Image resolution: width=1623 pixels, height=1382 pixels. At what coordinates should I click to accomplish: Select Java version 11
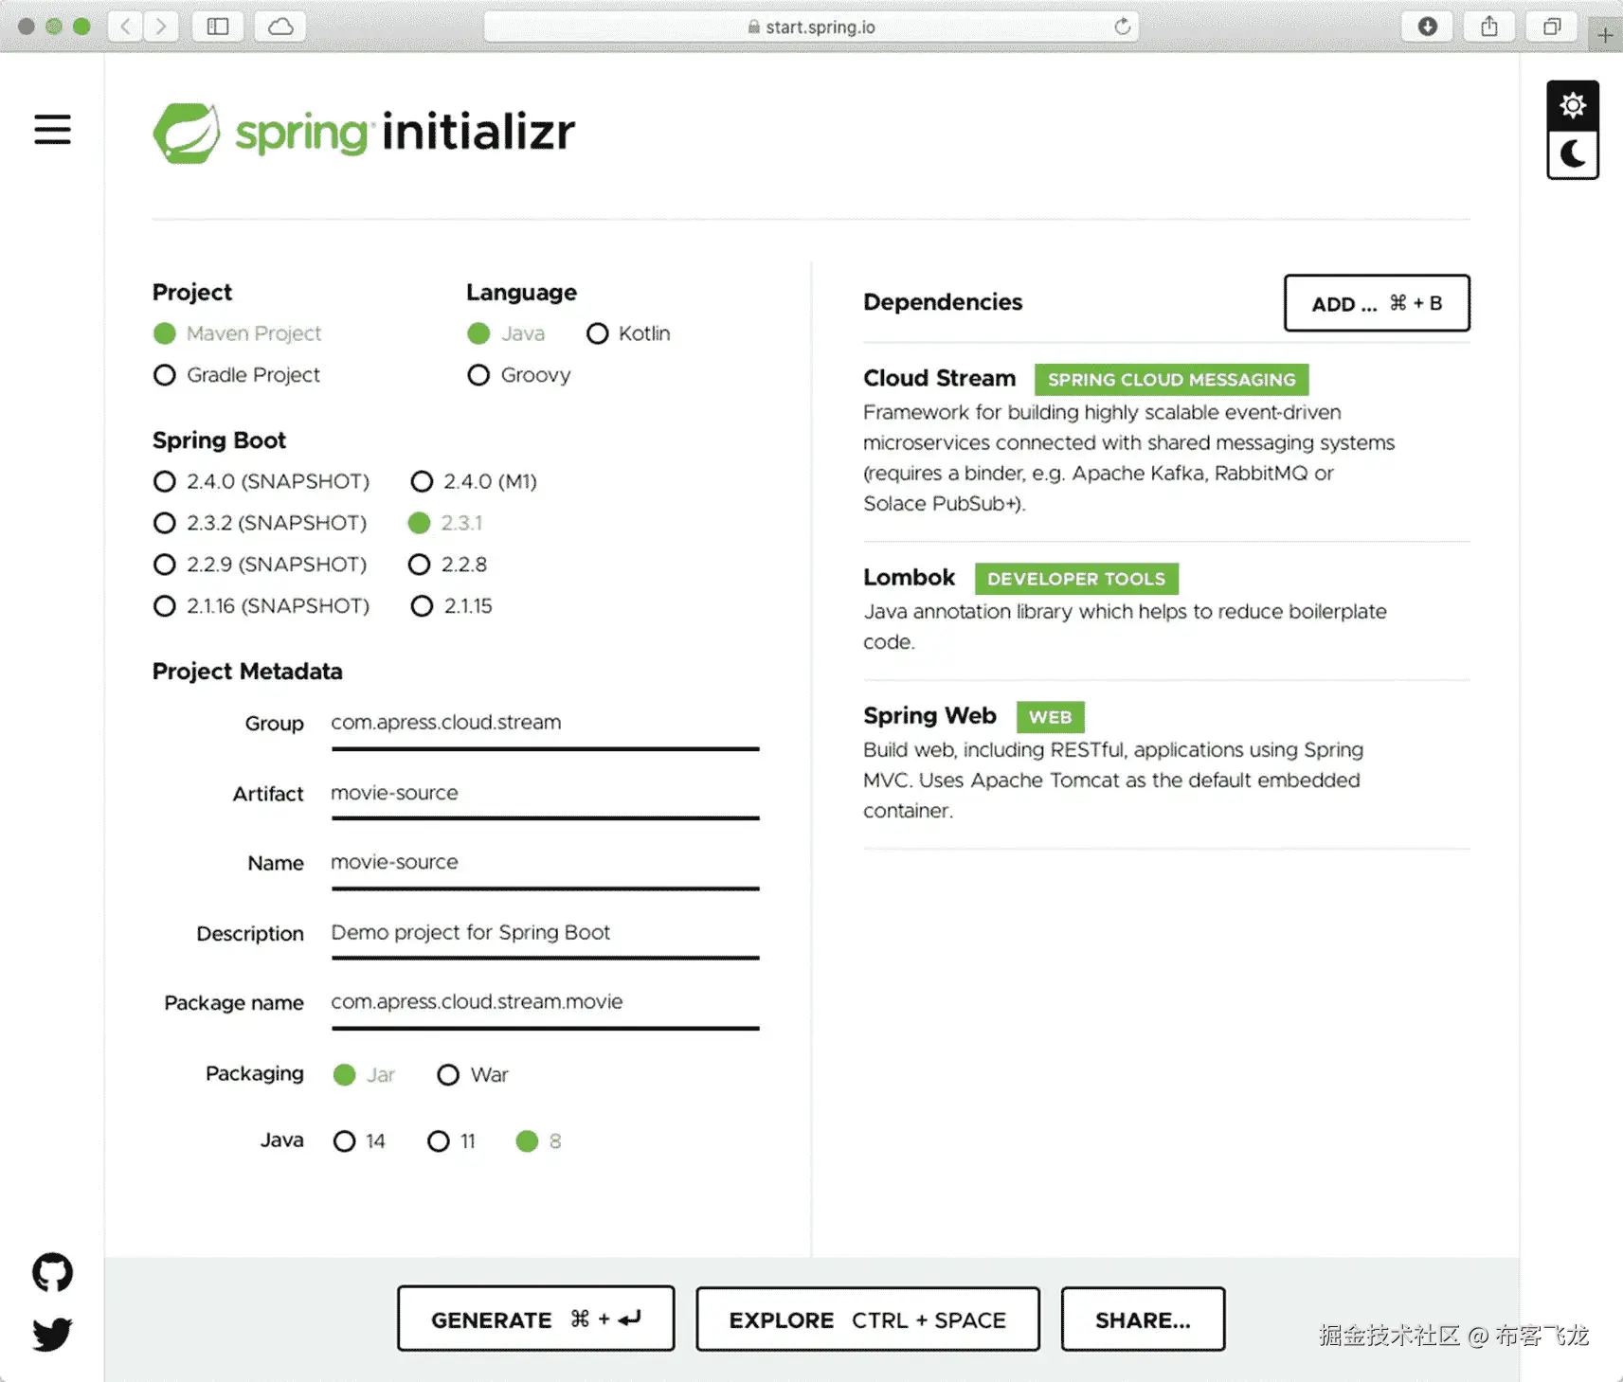[451, 1141]
